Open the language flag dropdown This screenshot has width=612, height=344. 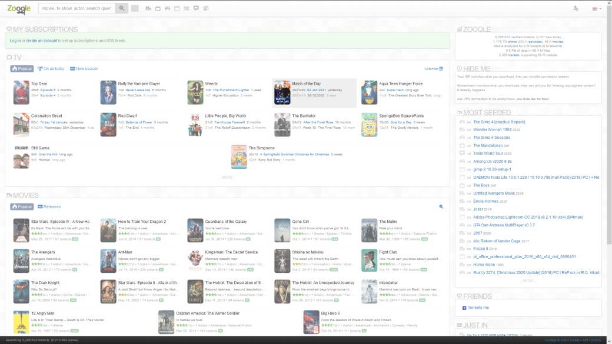596,8
